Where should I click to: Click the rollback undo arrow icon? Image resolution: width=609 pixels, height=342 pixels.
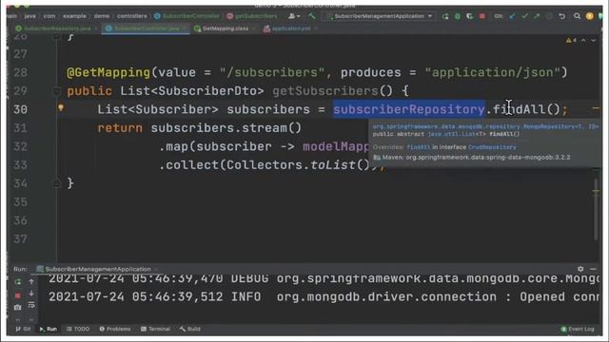[561, 16]
